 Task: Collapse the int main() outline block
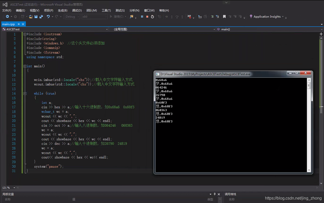[x=25, y=66]
